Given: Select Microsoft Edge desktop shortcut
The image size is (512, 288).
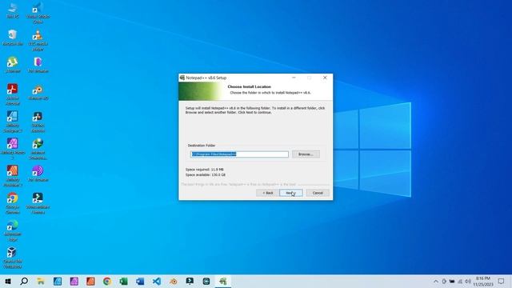Looking at the screenshot, I should click(x=13, y=230).
